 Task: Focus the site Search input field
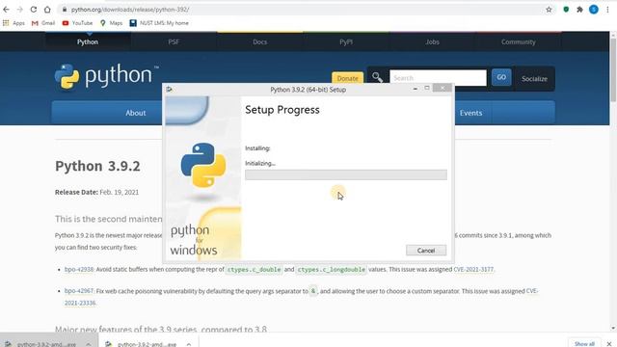[x=438, y=77]
